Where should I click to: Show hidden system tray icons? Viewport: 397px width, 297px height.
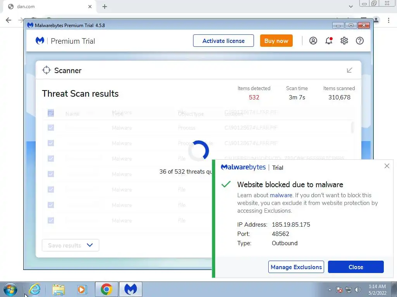click(330, 290)
